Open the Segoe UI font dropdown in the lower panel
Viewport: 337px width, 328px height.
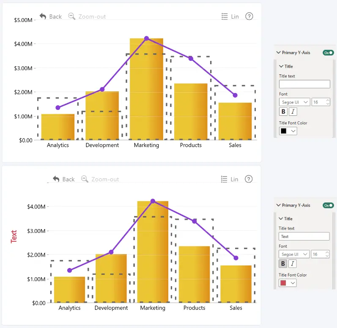(x=294, y=254)
